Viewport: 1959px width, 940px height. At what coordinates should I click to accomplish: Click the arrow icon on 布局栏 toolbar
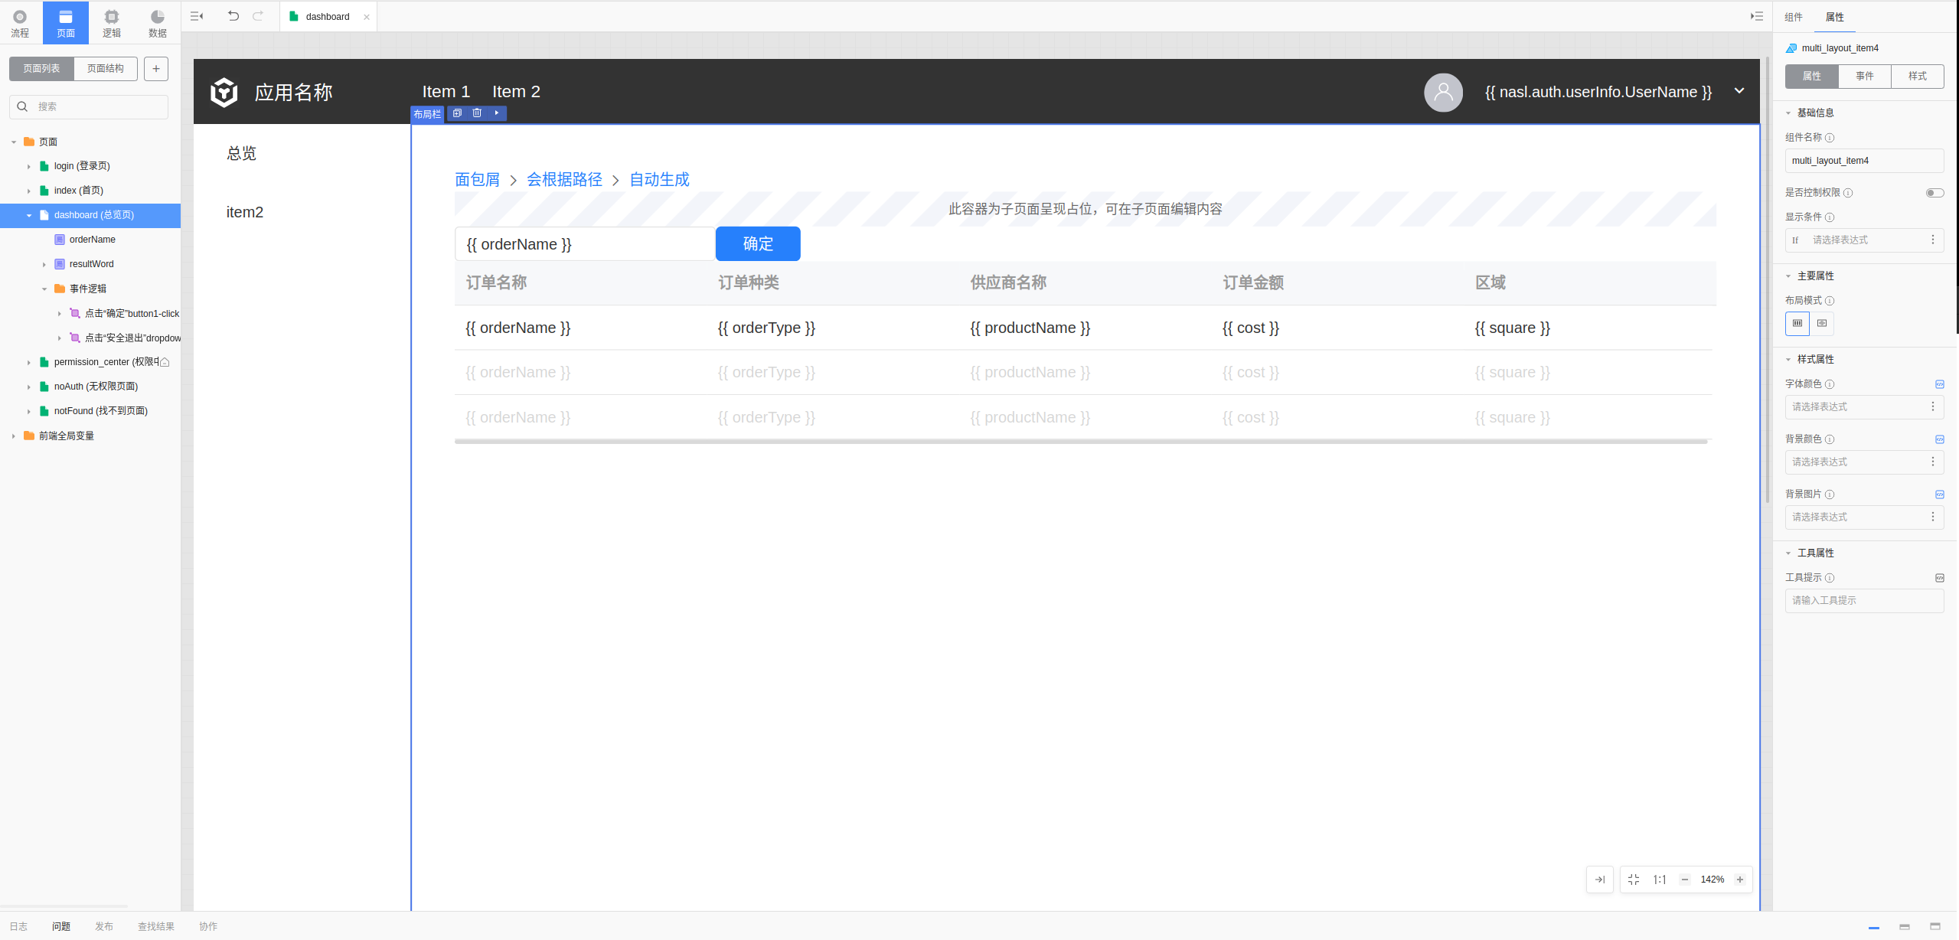(497, 113)
